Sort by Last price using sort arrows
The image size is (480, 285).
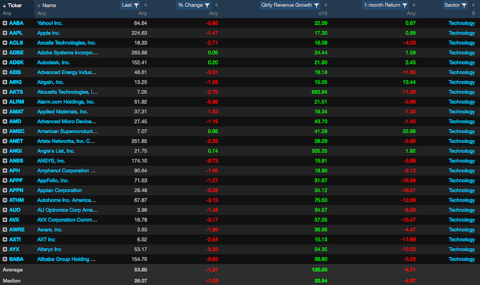coord(146,5)
